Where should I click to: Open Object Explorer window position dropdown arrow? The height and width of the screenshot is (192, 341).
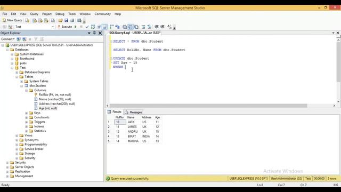click(89, 33)
